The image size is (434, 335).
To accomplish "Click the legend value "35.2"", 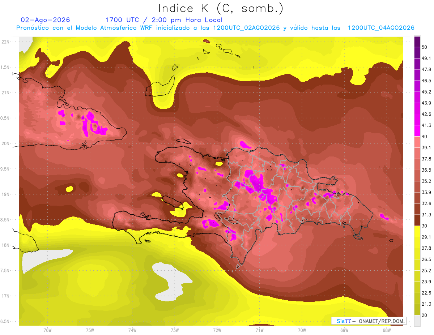I will 426,181.
